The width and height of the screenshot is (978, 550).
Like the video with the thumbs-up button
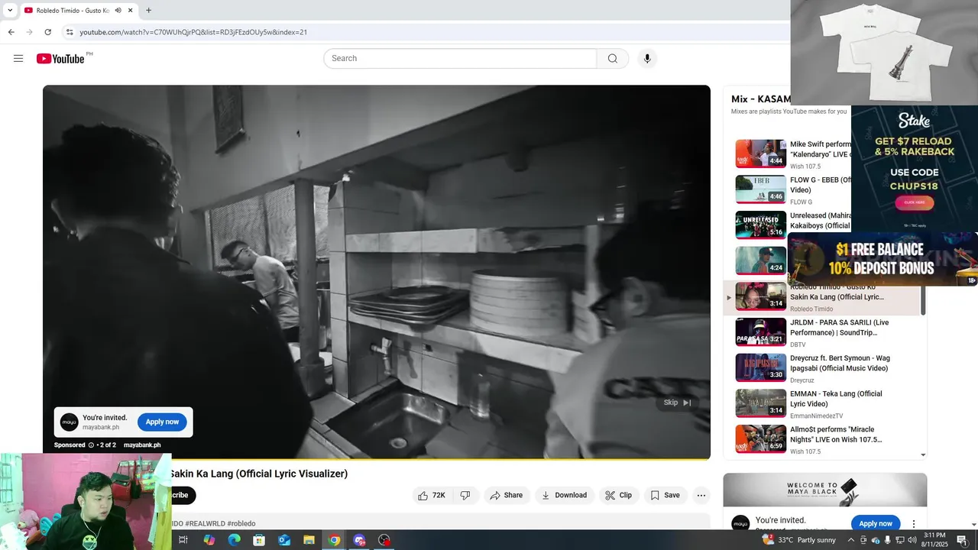tap(432, 495)
